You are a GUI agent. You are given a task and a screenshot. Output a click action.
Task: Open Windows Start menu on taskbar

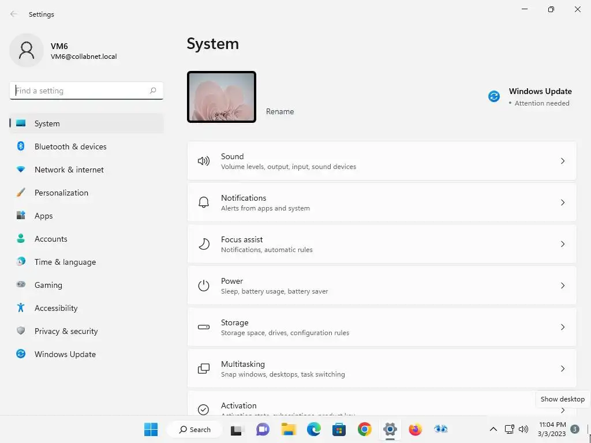tap(151, 429)
